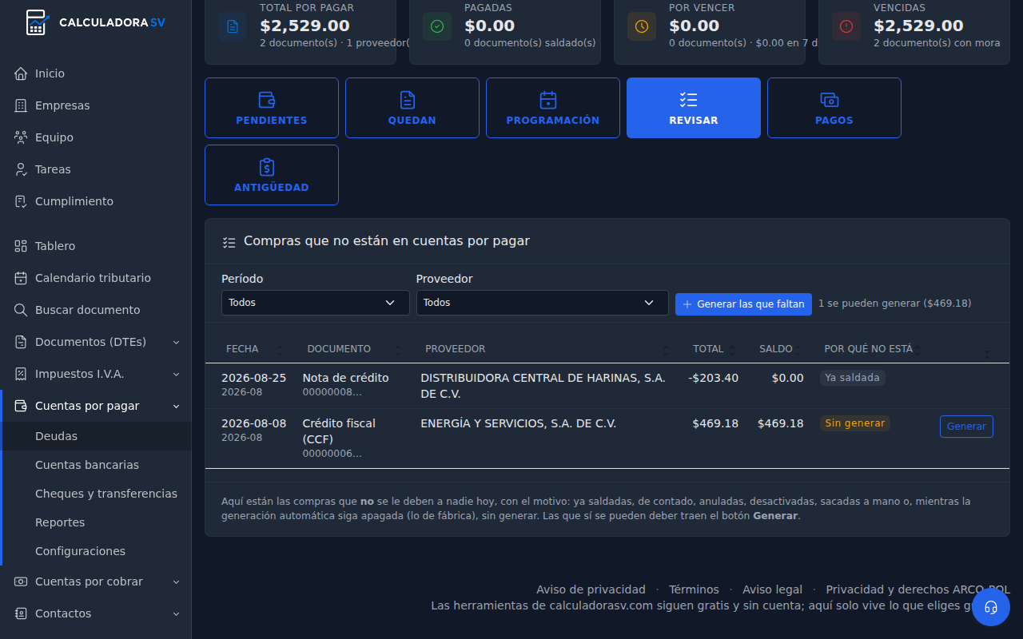The height and width of the screenshot is (639, 1023).
Task: Open the Términos link
Action: click(694, 589)
